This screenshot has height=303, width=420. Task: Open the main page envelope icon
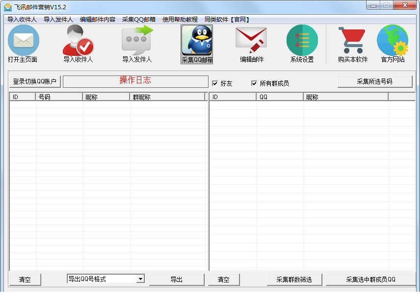coord(23,40)
